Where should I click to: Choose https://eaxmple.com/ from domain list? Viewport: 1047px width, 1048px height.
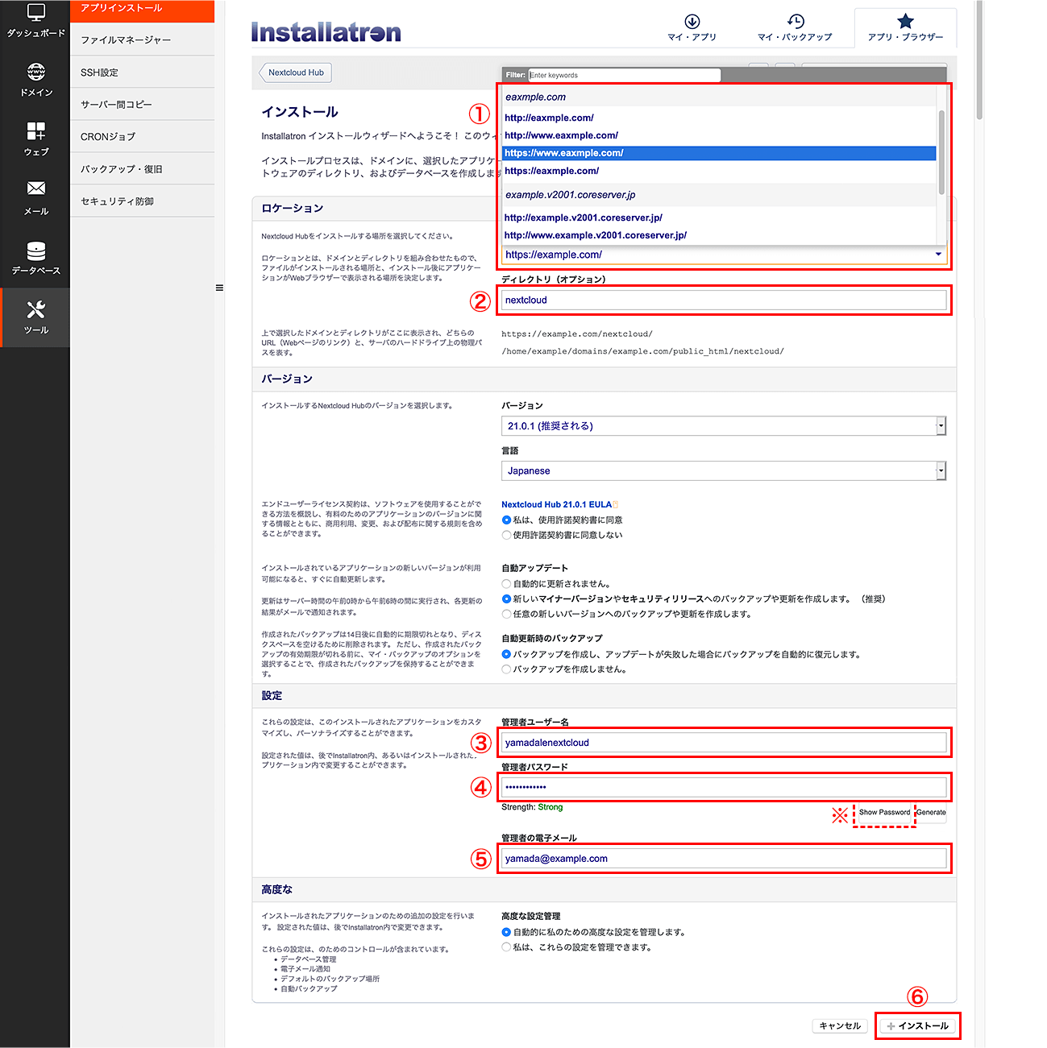click(x=719, y=171)
